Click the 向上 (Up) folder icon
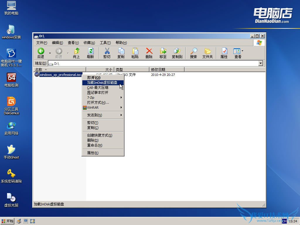300x225 pixels. [x=76, y=51]
